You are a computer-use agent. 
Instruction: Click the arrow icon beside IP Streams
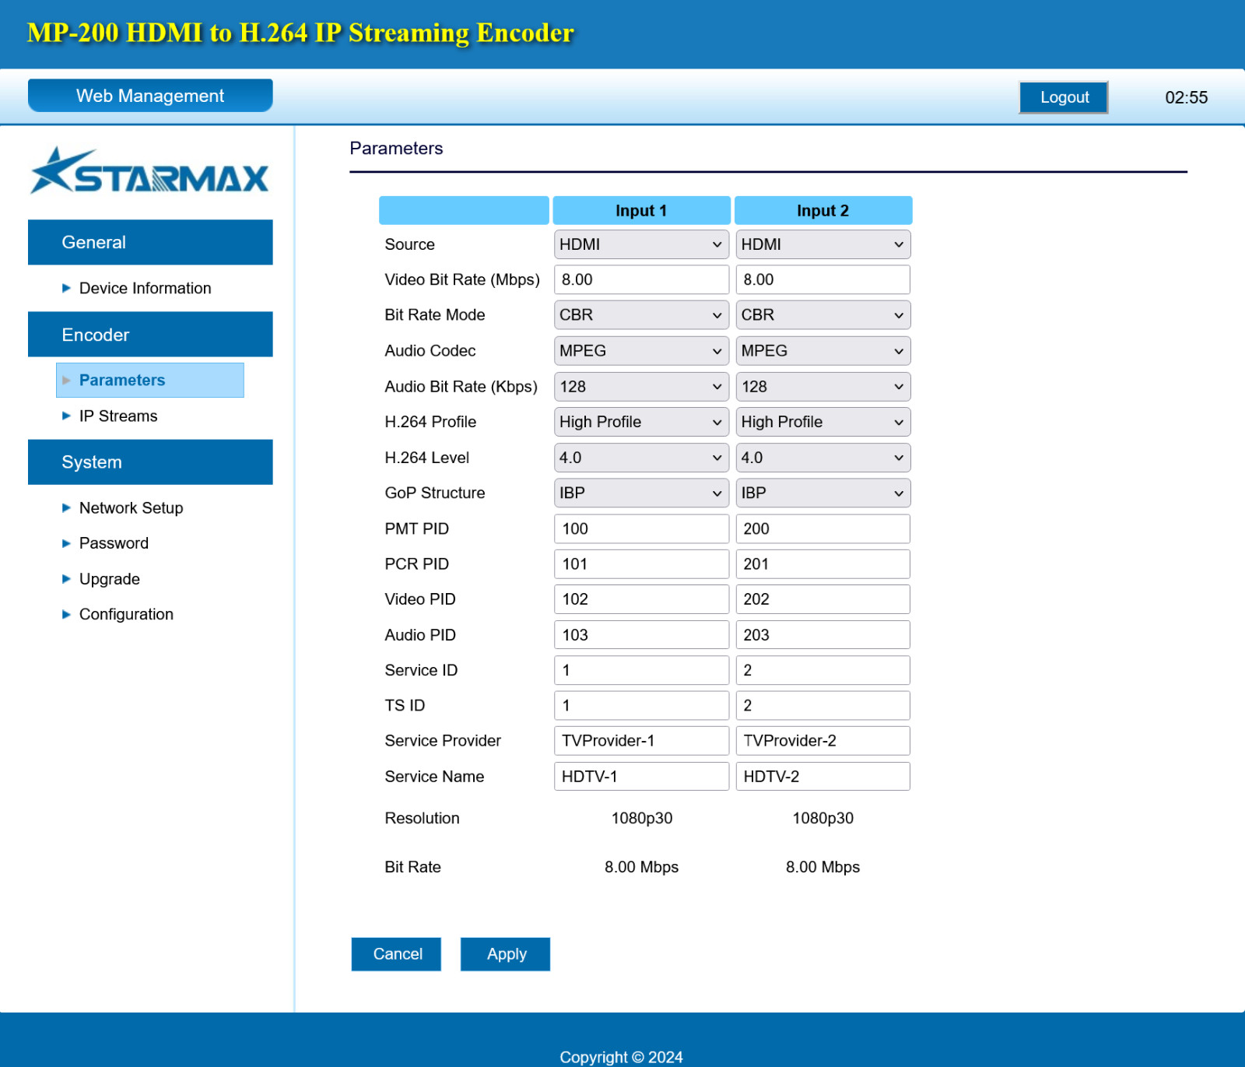[66, 416]
